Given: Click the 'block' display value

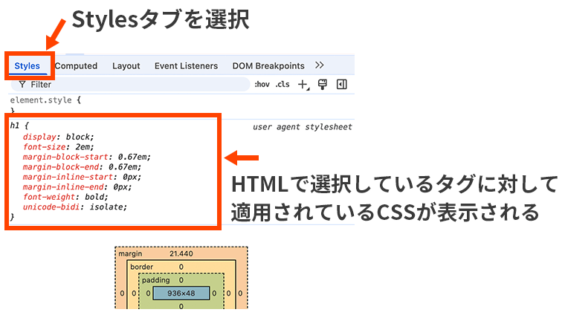Looking at the screenshot, I should tap(78, 137).
